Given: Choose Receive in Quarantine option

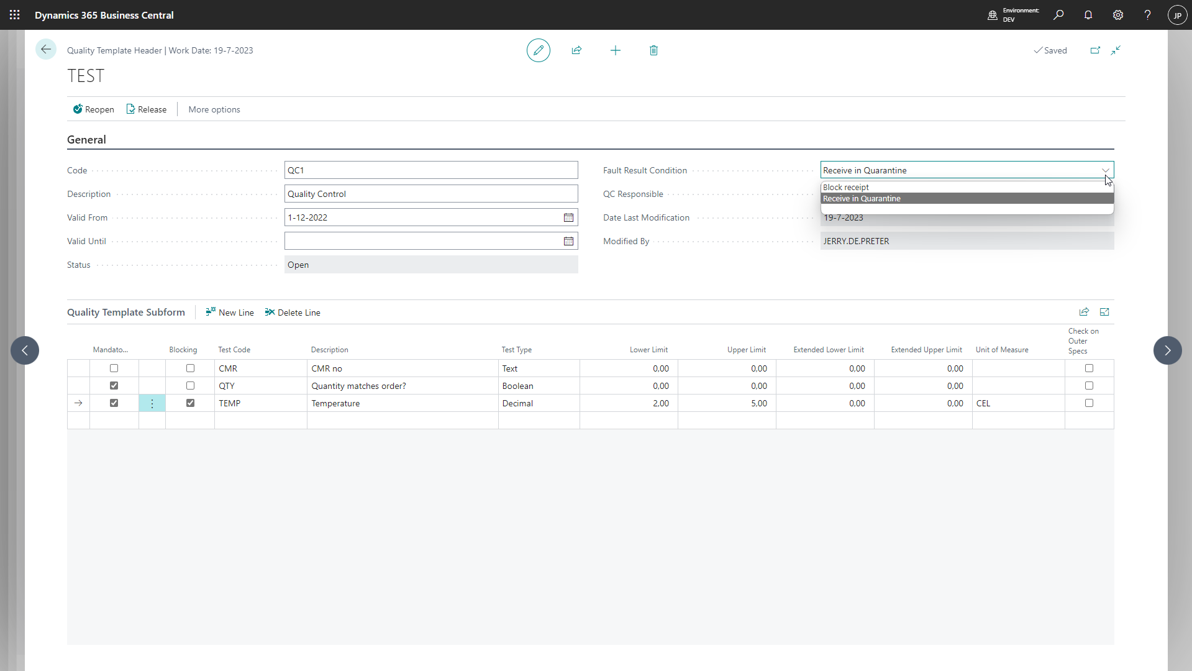Looking at the screenshot, I should point(862,199).
